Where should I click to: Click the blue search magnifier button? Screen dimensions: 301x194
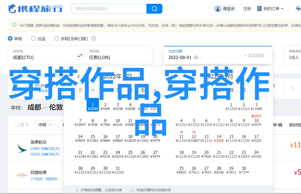click(x=154, y=9)
